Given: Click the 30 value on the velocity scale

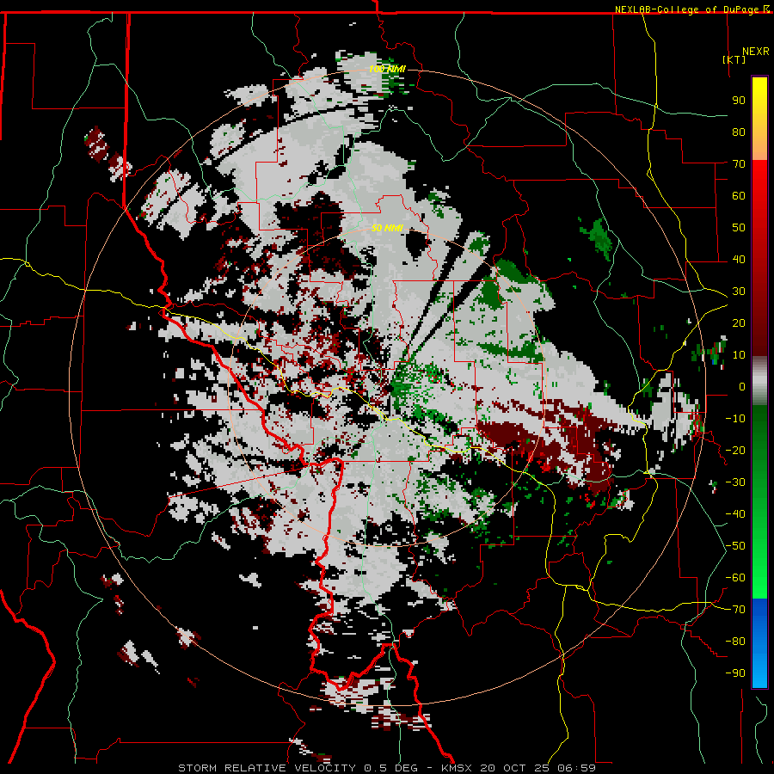Looking at the screenshot, I should [x=739, y=292].
